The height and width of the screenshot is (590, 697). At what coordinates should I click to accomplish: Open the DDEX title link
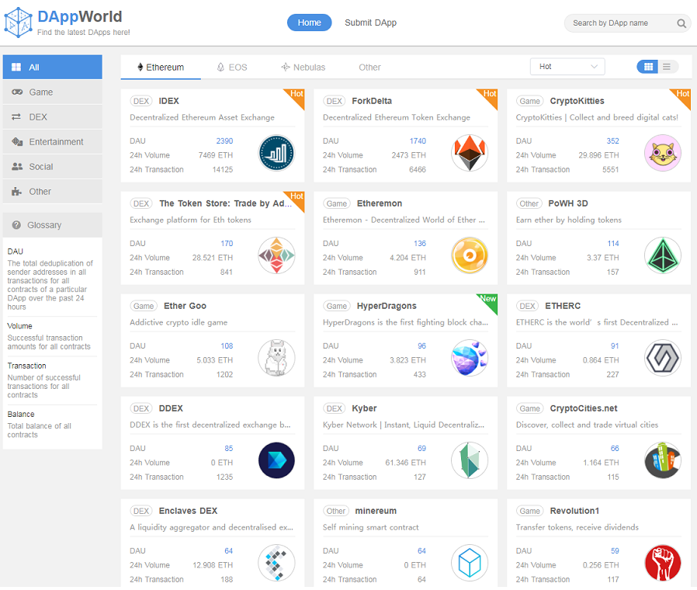point(171,408)
